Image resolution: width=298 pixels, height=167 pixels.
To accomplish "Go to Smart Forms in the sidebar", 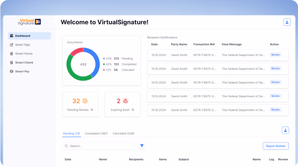I will [x=24, y=54].
